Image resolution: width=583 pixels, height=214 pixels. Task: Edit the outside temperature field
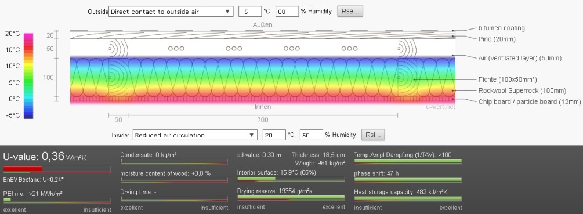[x=250, y=12]
